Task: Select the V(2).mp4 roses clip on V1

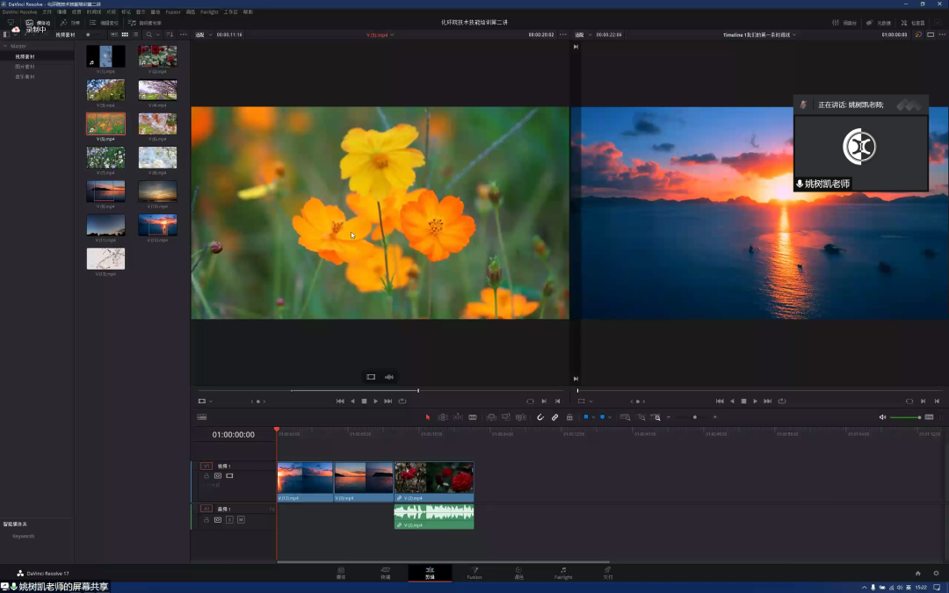Action: [434, 481]
